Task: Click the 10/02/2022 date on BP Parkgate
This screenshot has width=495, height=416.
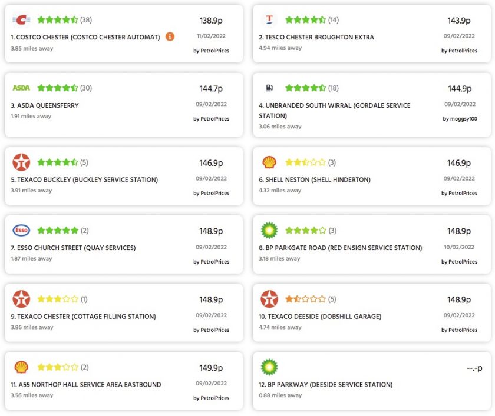Action: click(x=459, y=247)
